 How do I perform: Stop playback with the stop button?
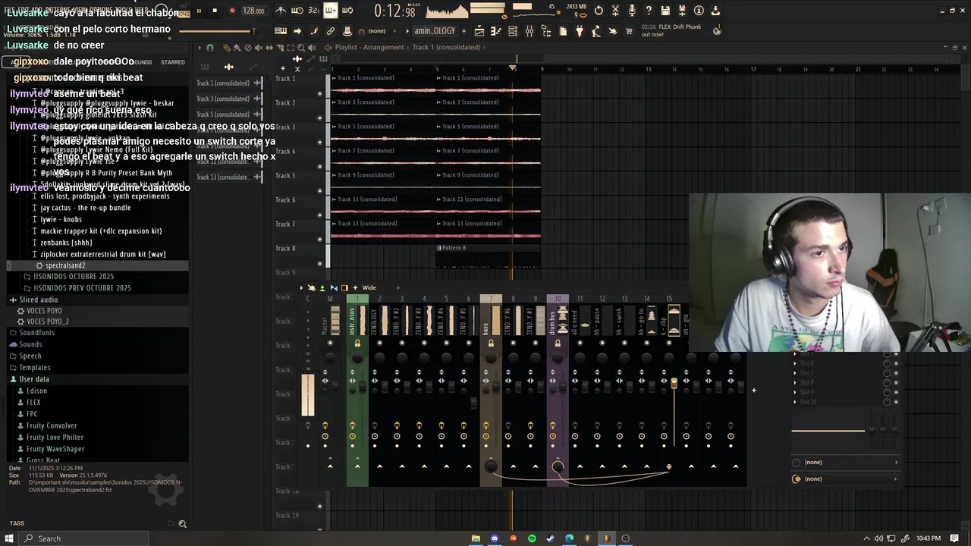click(215, 11)
